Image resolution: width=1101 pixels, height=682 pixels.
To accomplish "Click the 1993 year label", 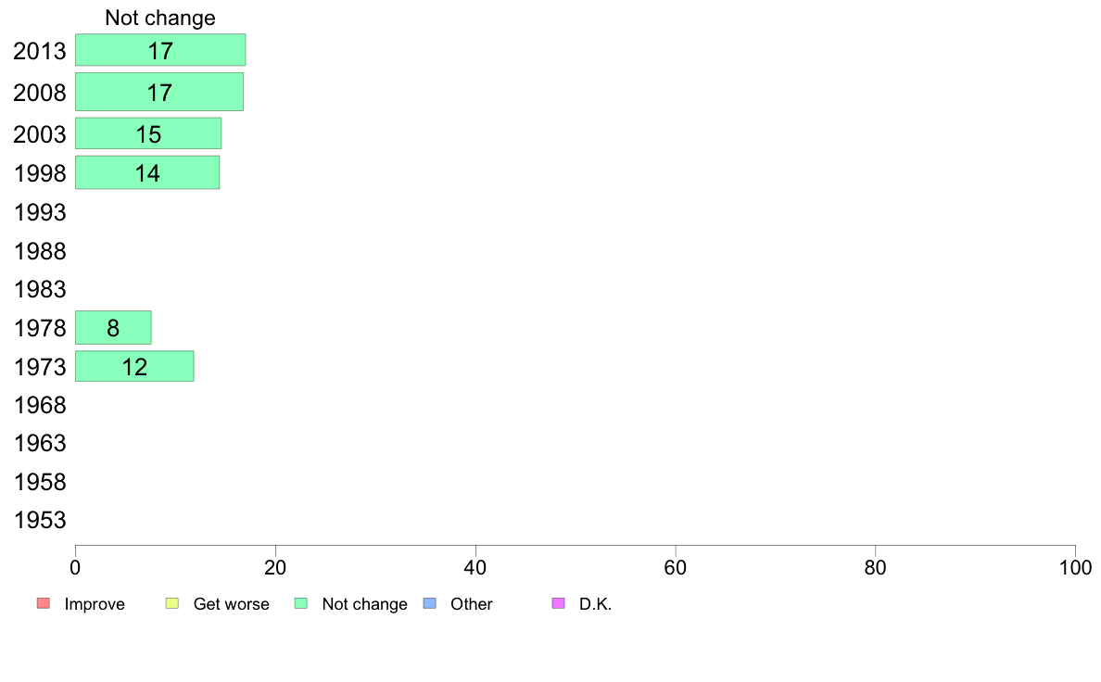I will pyautogui.click(x=40, y=212).
